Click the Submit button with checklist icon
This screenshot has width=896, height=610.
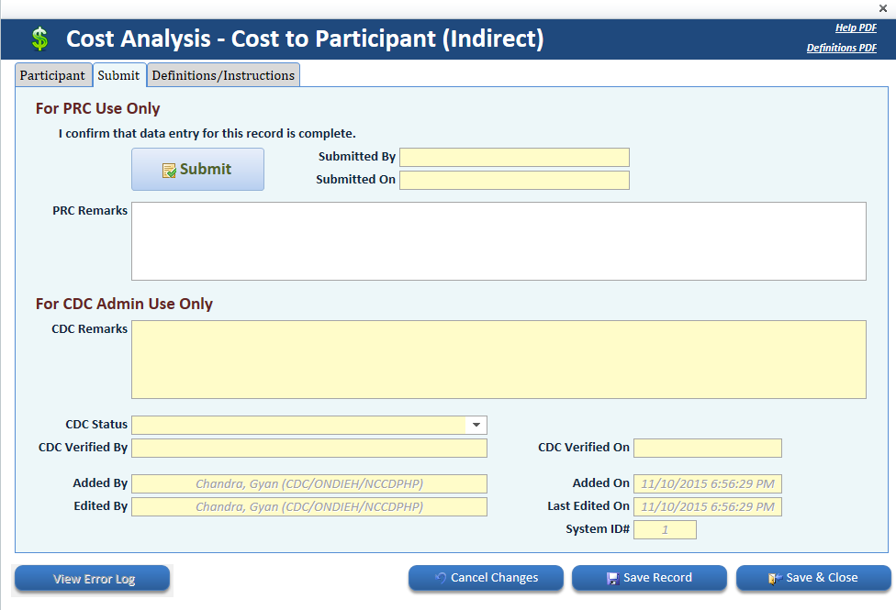(197, 170)
